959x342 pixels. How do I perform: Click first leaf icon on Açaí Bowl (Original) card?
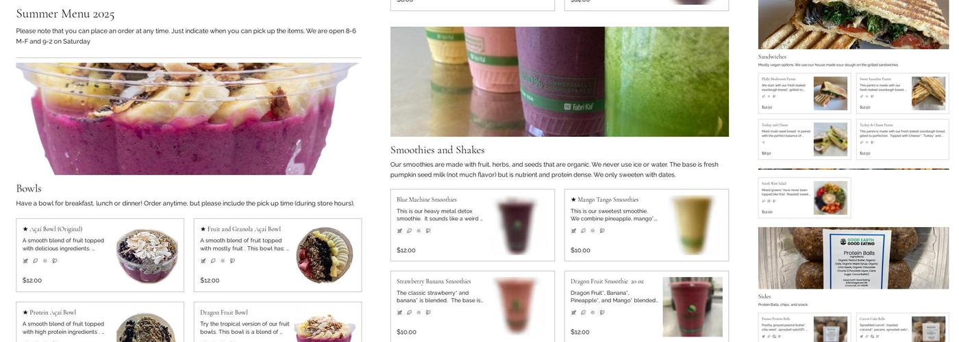point(35,261)
